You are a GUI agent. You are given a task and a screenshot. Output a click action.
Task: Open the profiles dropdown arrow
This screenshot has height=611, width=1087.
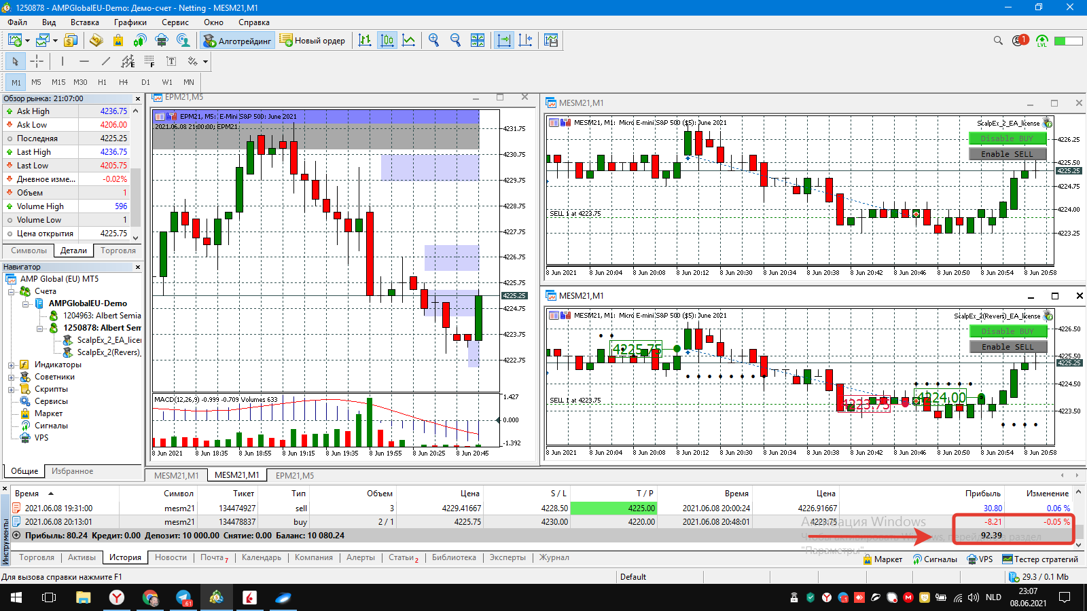pyautogui.click(x=55, y=41)
